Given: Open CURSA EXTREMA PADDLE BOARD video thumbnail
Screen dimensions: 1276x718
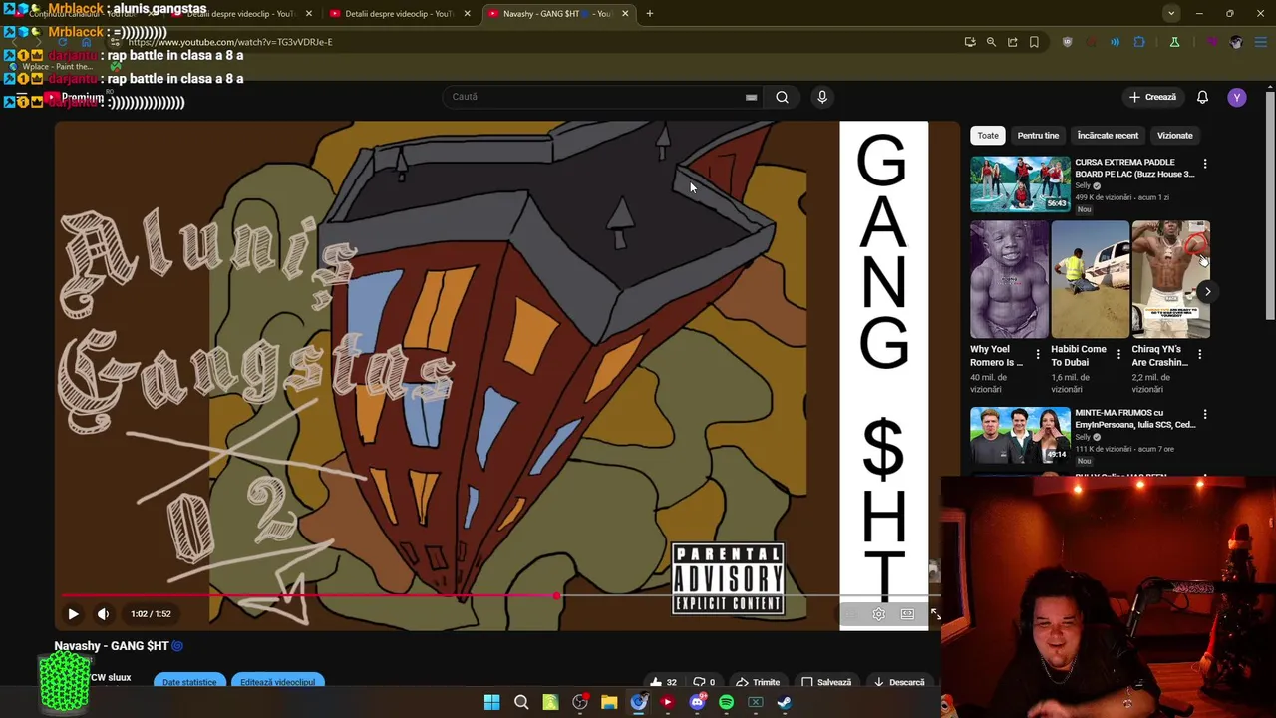Looking at the screenshot, I should tap(1020, 183).
